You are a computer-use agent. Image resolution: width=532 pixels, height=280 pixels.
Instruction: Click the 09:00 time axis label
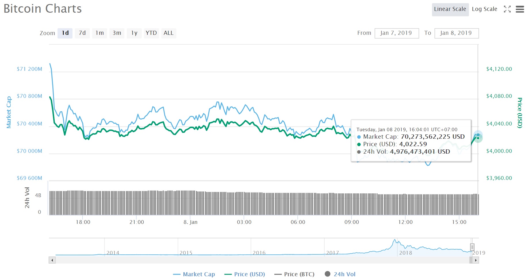(352, 222)
